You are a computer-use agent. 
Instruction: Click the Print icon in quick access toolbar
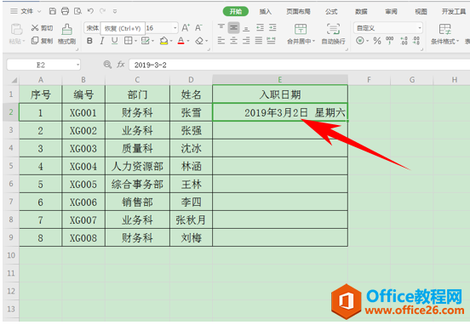click(x=65, y=11)
